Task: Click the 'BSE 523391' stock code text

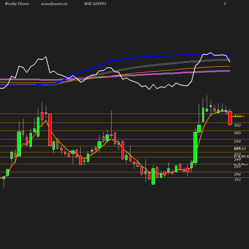Action: (x=95, y=3)
